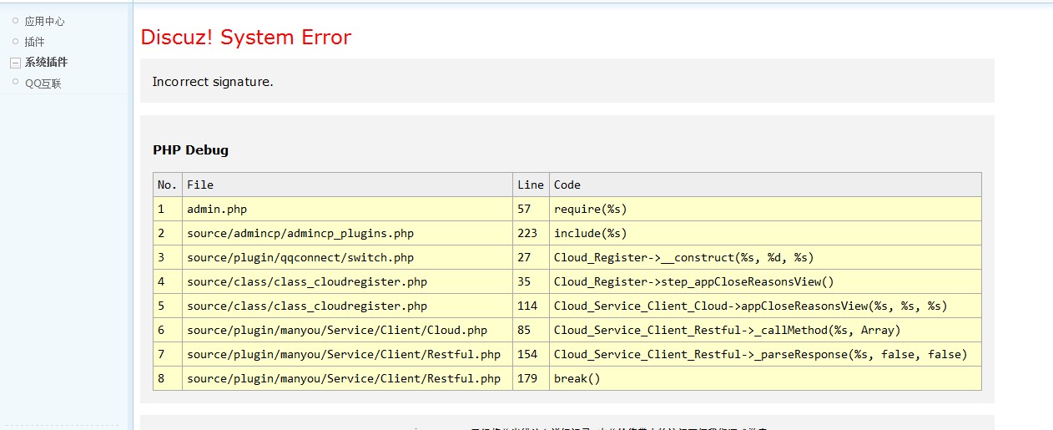Click the include(%s) code cell

click(765, 233)
